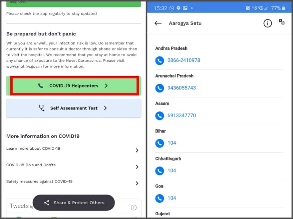
Task: Select the Chhattisgarh state label
Action: pos(168,159)
